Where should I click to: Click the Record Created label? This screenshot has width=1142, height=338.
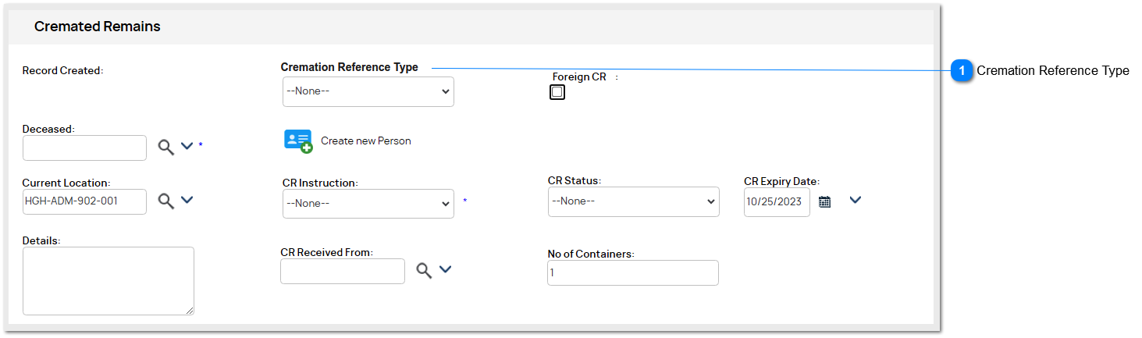62,71
